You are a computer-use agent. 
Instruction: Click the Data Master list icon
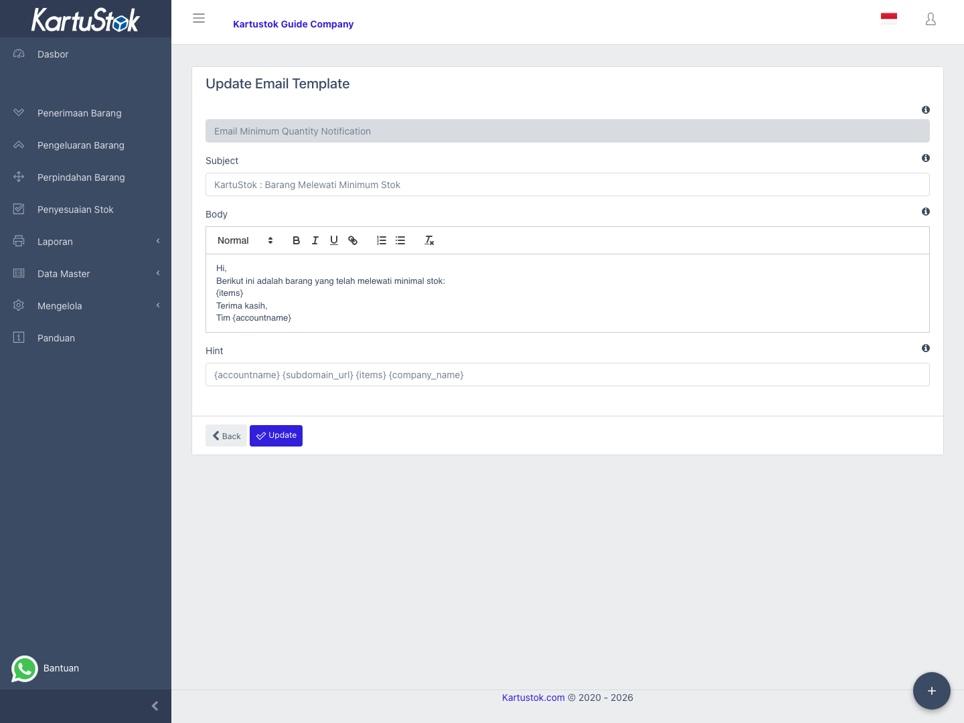[x=19, y=273]
